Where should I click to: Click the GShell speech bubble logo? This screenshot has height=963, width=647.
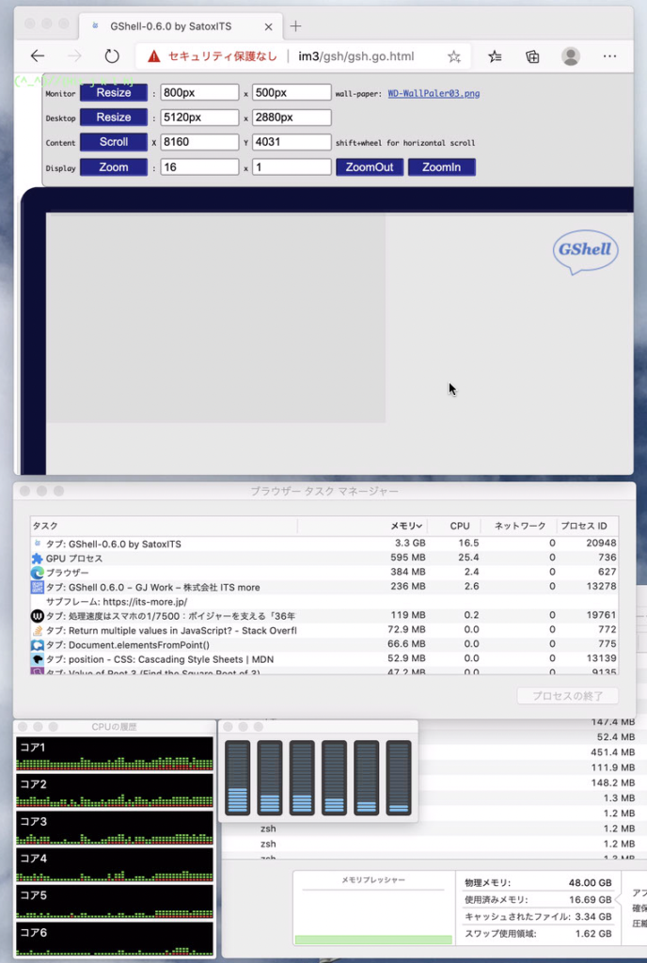click(584, 250)
